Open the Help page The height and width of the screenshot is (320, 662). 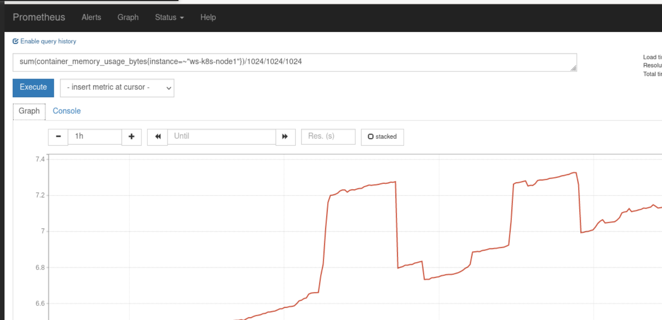click(208, 17)
